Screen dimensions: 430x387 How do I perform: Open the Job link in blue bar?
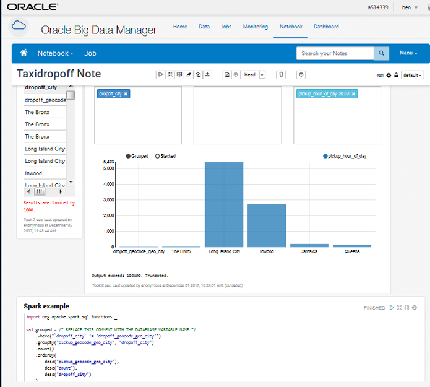(x=90, y=53)
